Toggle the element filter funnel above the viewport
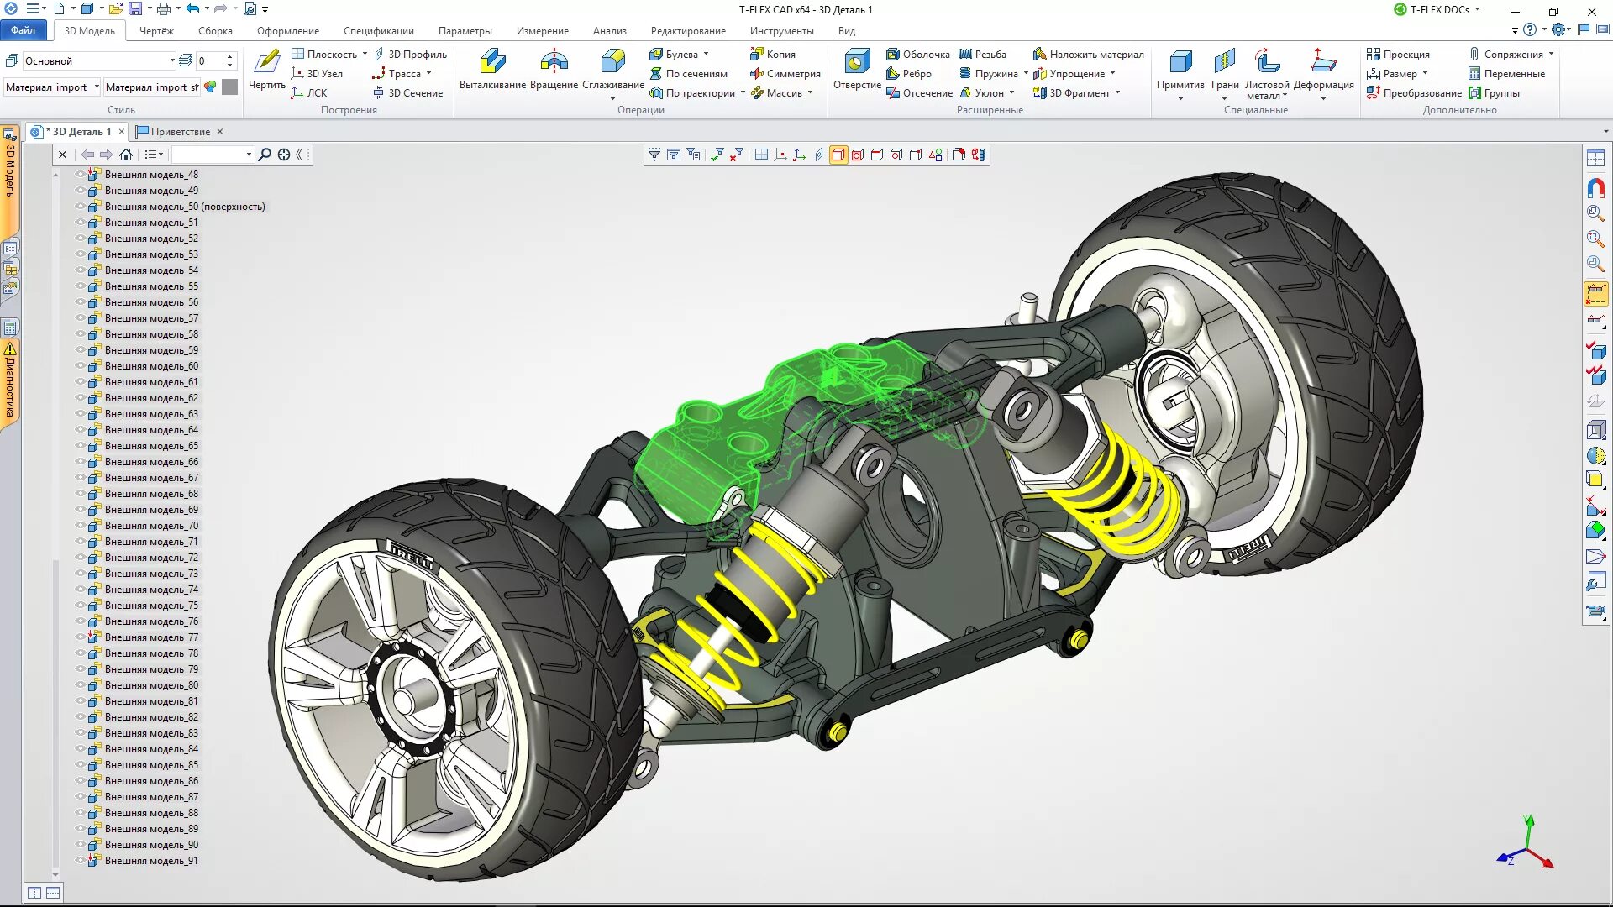Screen dimensions: 1613x907 (654, 155)
